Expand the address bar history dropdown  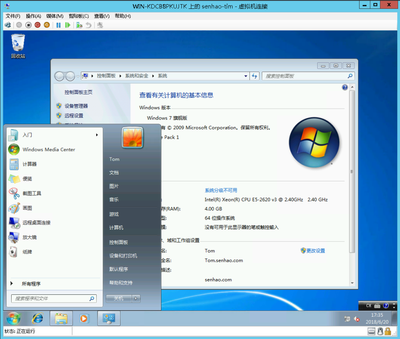pyautogui.click(x=246, y=76)
